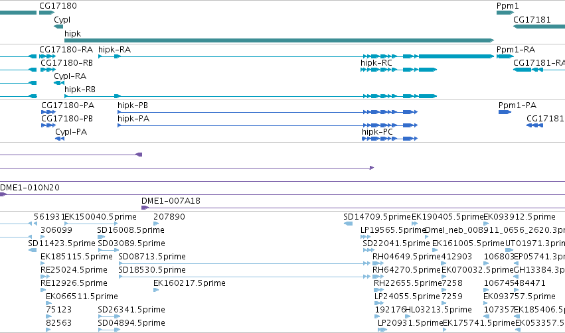Select the LP19565.5prime EST label

tap(393, 230)
